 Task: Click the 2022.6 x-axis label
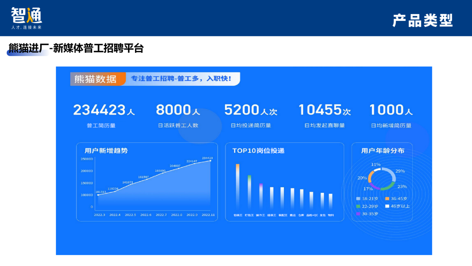click(x=146, y=215)
